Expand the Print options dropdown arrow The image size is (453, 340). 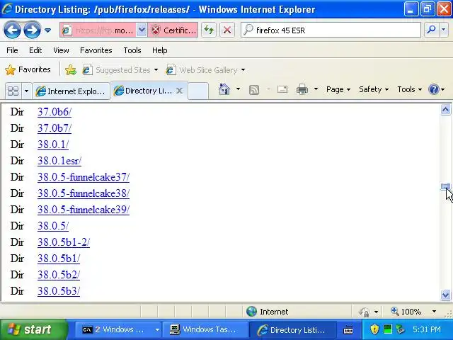point(316,89)
